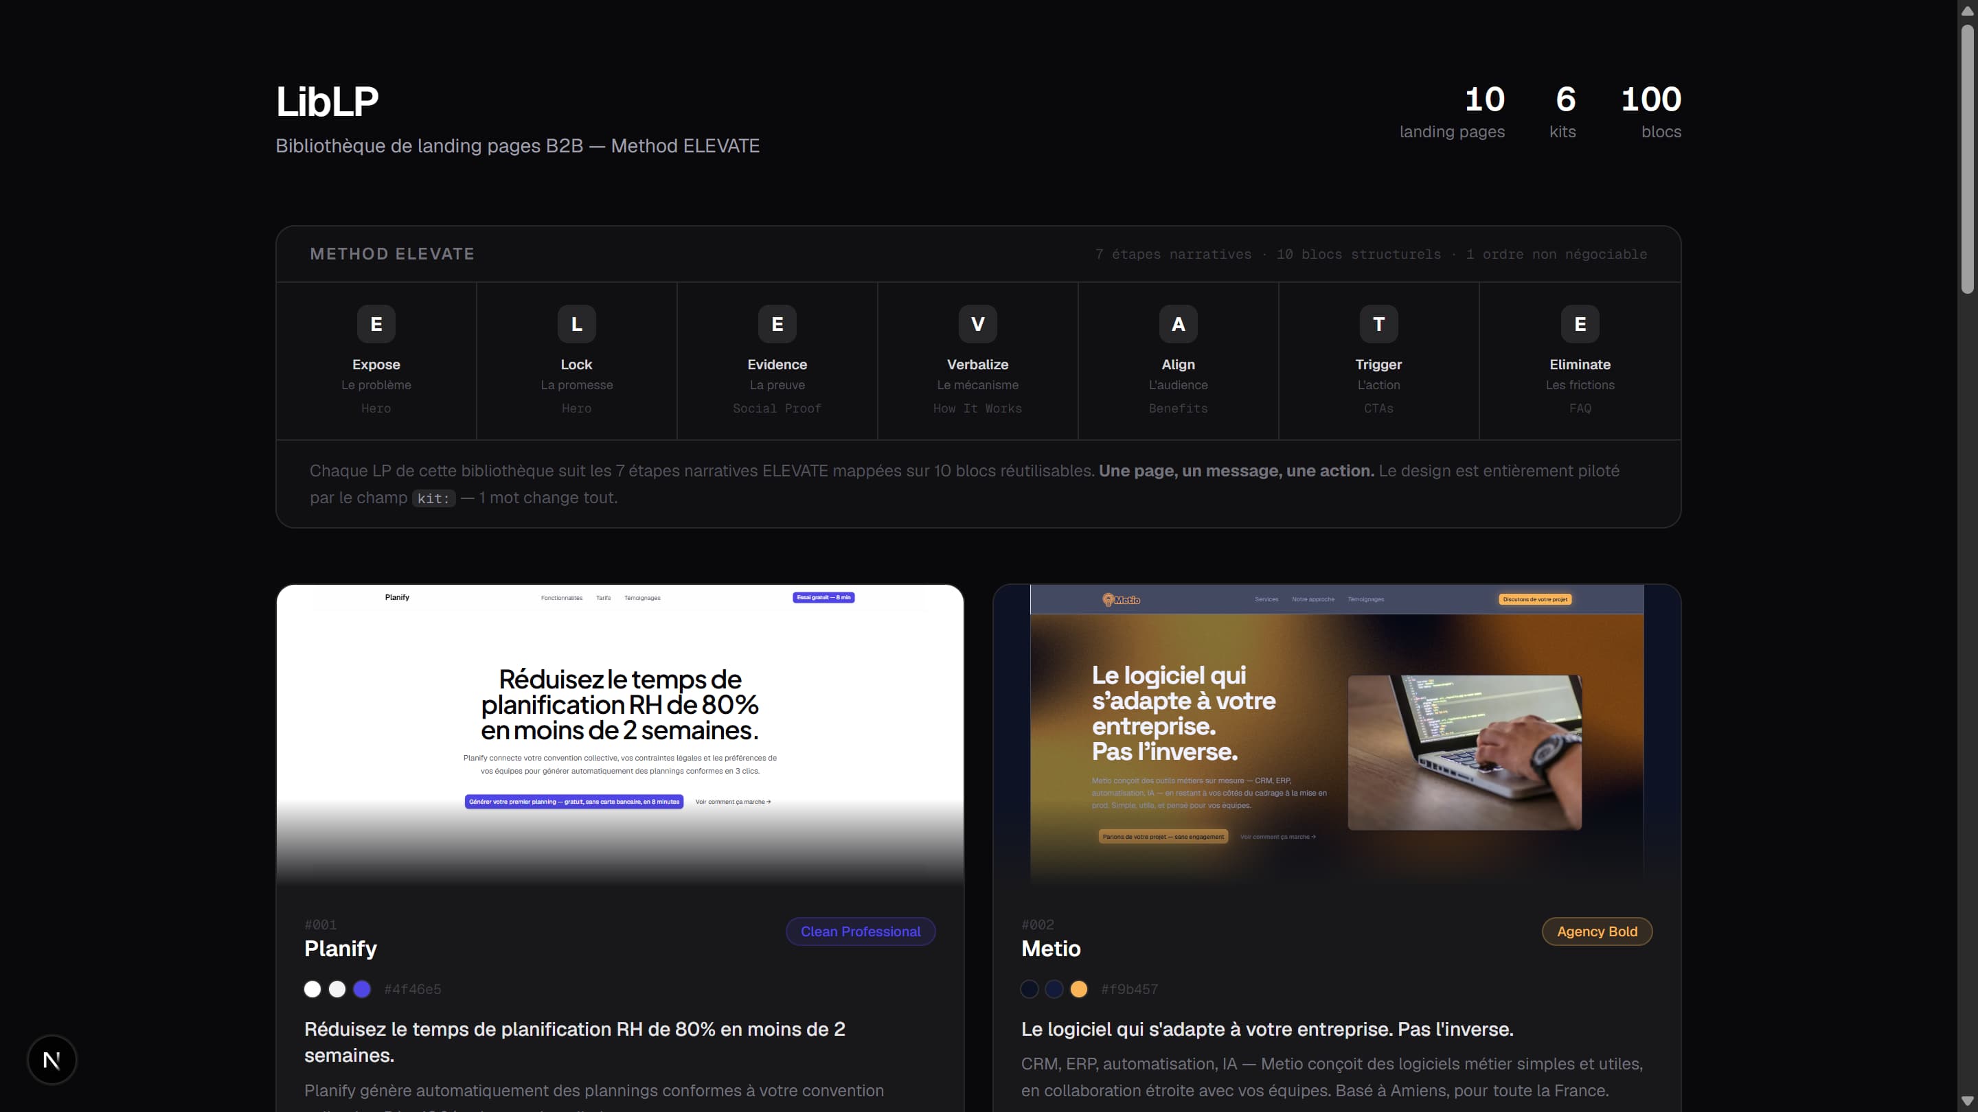1978x1112 pixels.
Task: Click the Agency Bold kit badge
Action: [1597, 931]
